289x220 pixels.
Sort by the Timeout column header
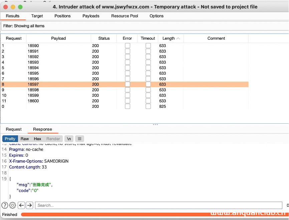tap(148, 38)
